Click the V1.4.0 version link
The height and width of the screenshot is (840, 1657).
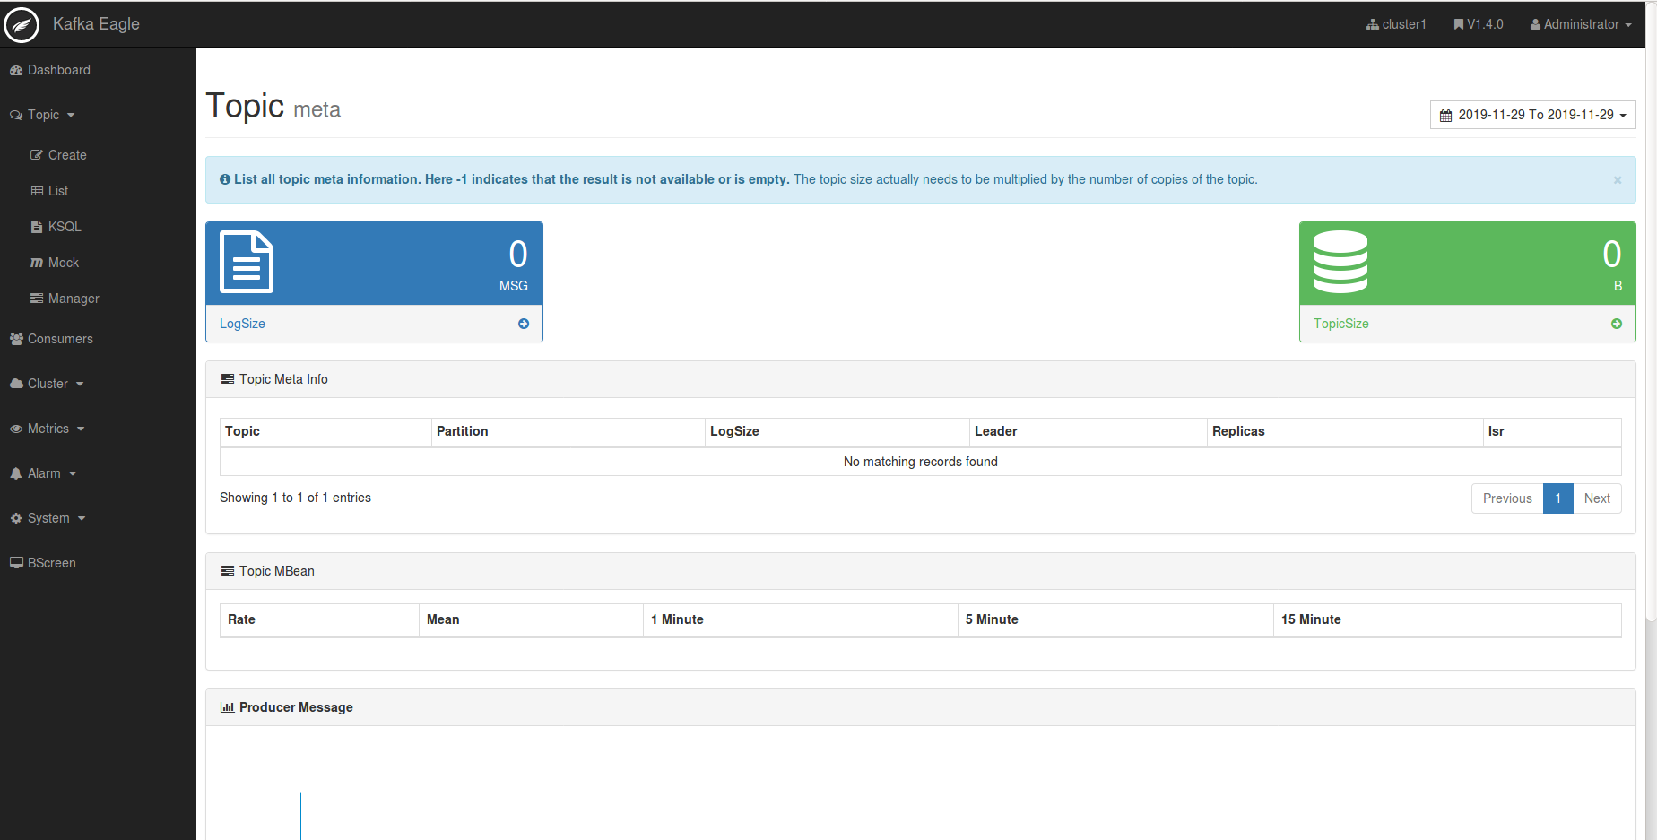[1479, 24]
